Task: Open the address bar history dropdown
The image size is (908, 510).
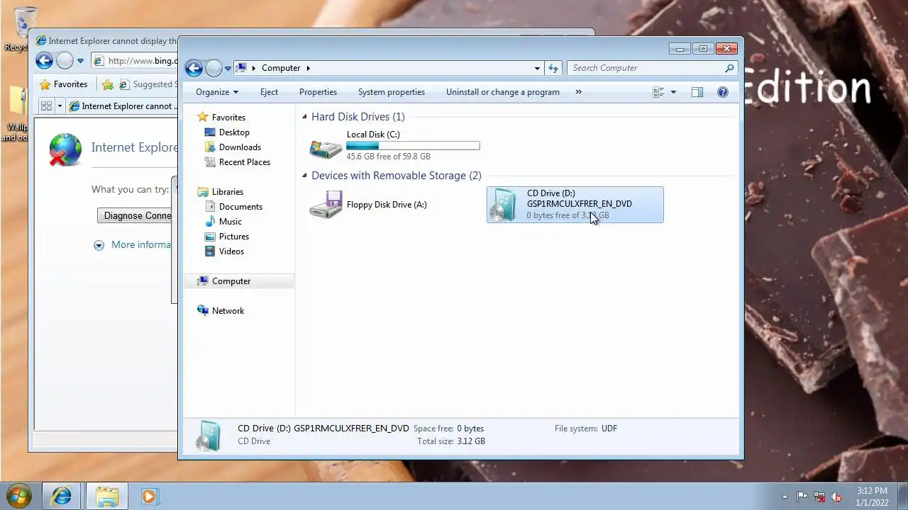Action: click(537, 69)
